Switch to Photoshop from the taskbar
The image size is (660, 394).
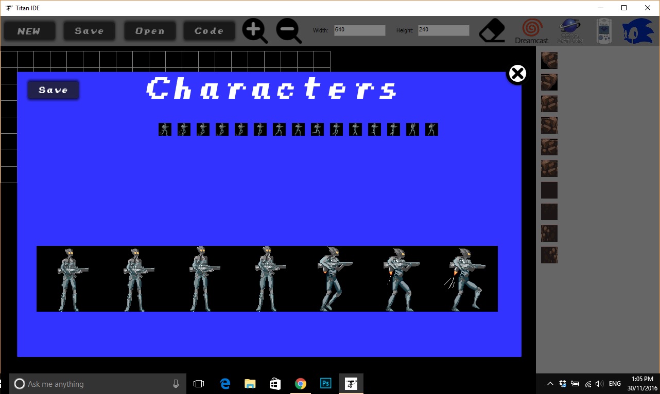coord(325,384)
